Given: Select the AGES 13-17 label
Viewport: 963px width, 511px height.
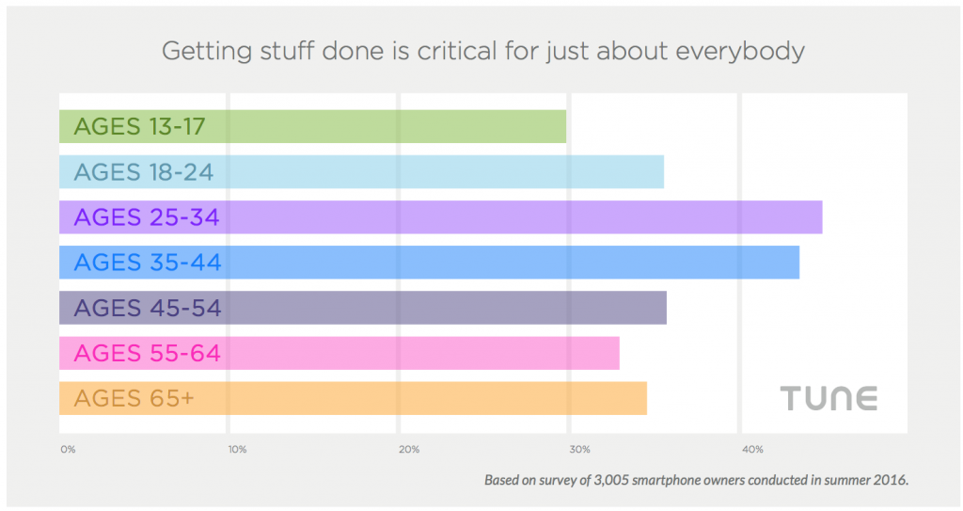Looking at the screenshot, I should [x=139, y=126].
